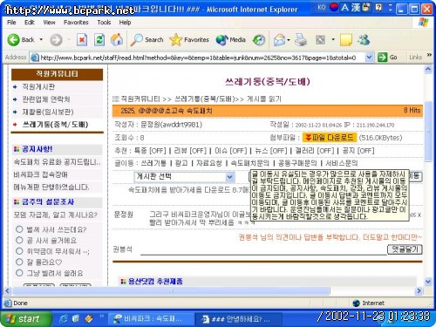Click the address URL field
Image resolution: width=436 pixels, height=327 pixels.
coord(198,58)
